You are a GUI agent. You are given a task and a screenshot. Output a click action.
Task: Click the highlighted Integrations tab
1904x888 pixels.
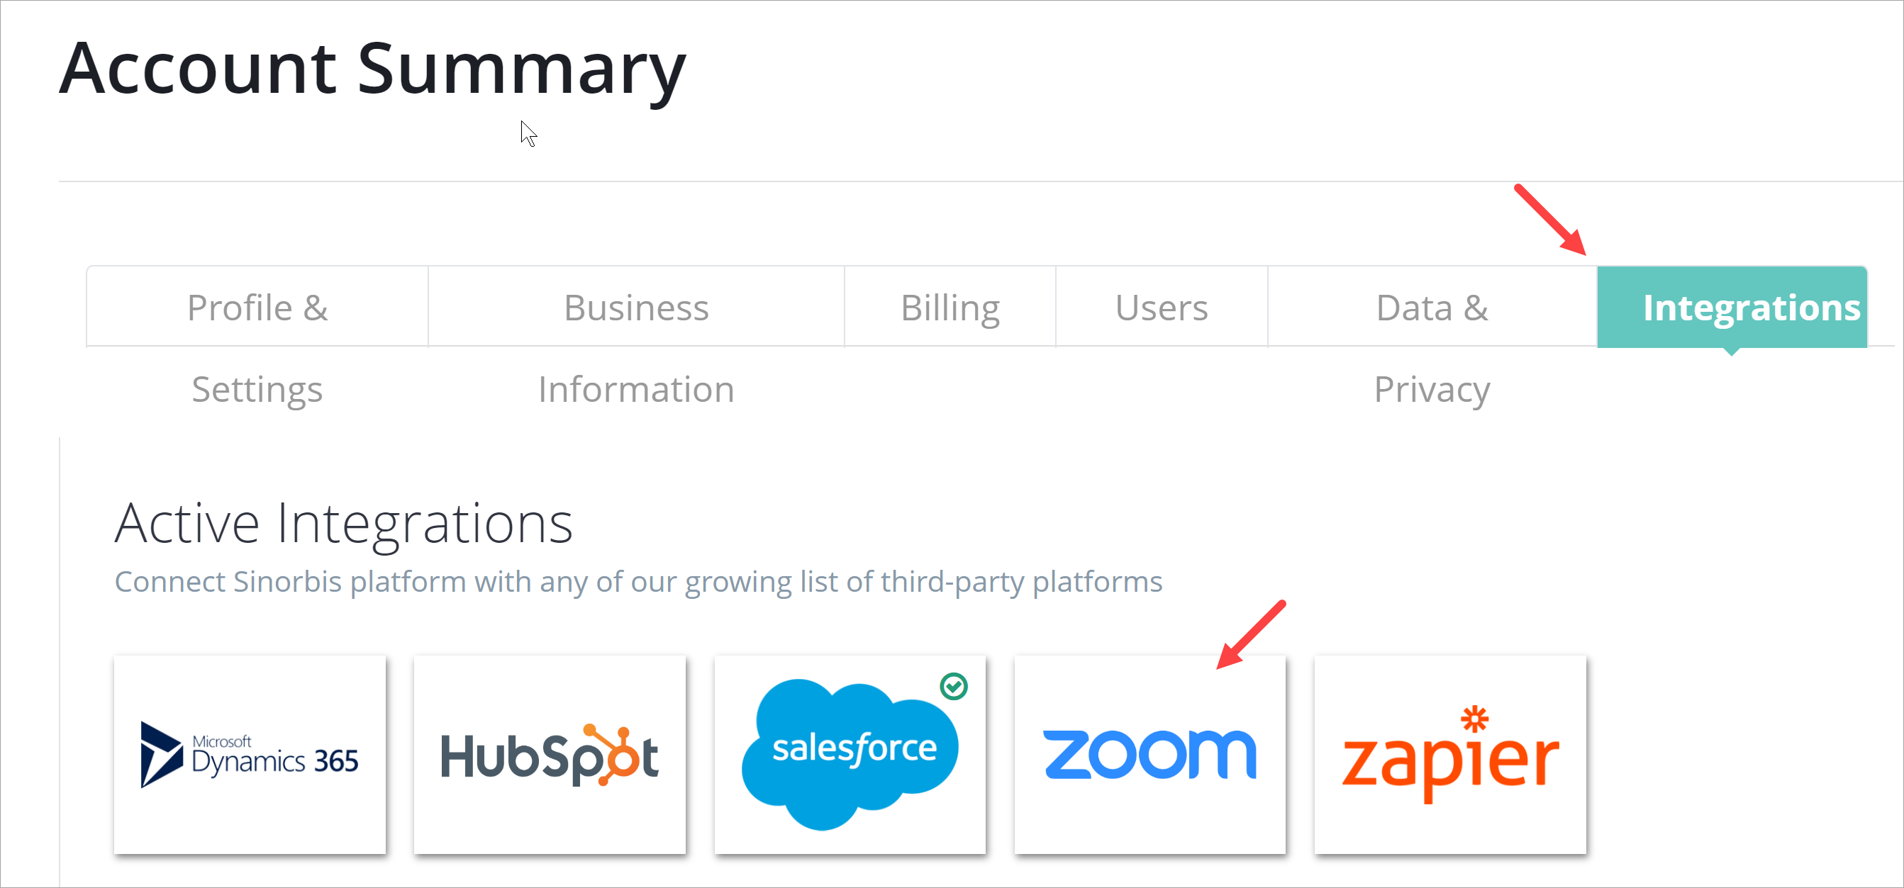[1732, 308]
